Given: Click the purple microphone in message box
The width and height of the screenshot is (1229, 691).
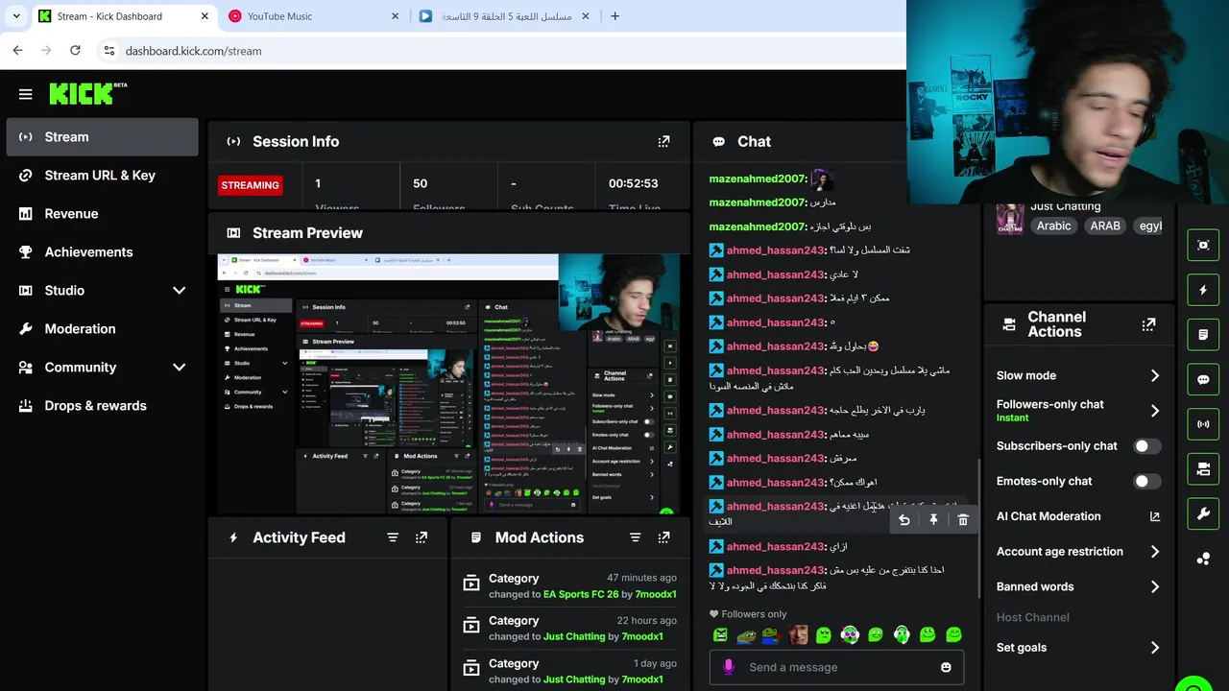Looking at the screenshot, I should 729,667.
